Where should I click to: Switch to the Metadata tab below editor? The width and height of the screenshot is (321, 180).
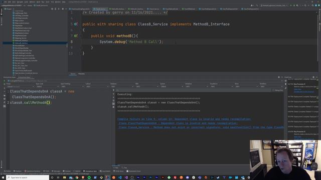[x=81, y=74]
